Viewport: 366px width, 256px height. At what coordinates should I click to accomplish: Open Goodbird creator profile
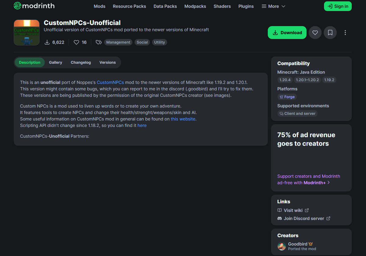[298, 244]
